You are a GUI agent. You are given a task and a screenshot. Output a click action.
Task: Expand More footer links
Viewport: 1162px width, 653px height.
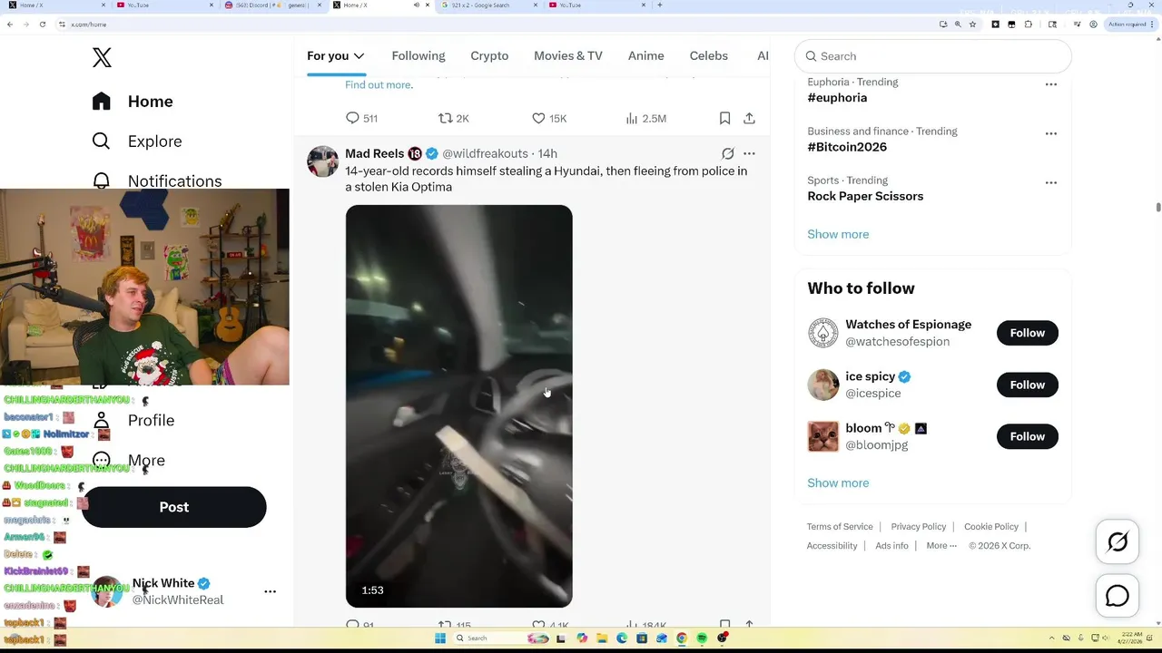[941, 546]
